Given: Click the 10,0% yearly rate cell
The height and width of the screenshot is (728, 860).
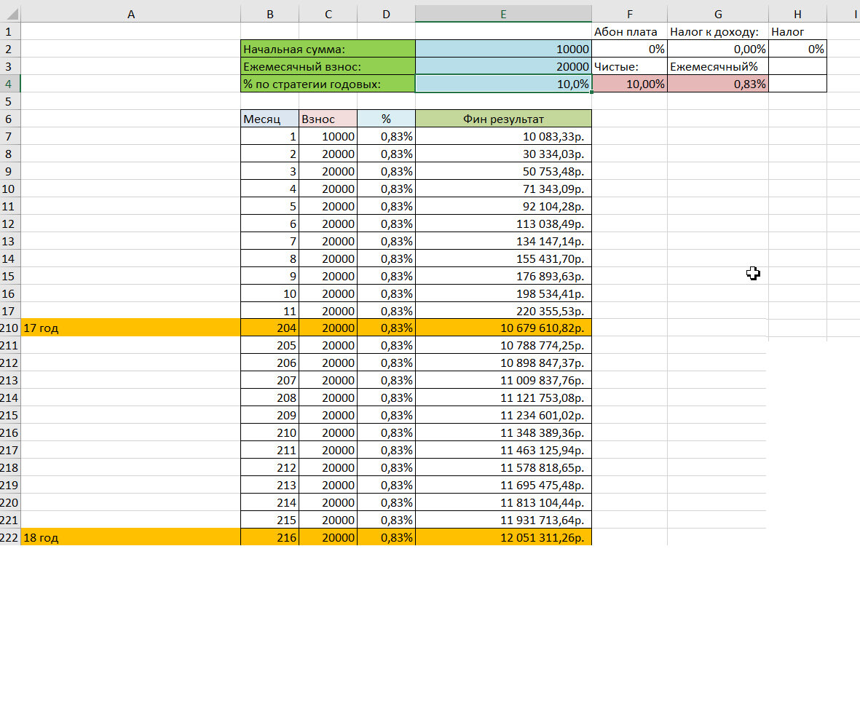Looking at the screenshot, I should [x=503, y=84].
